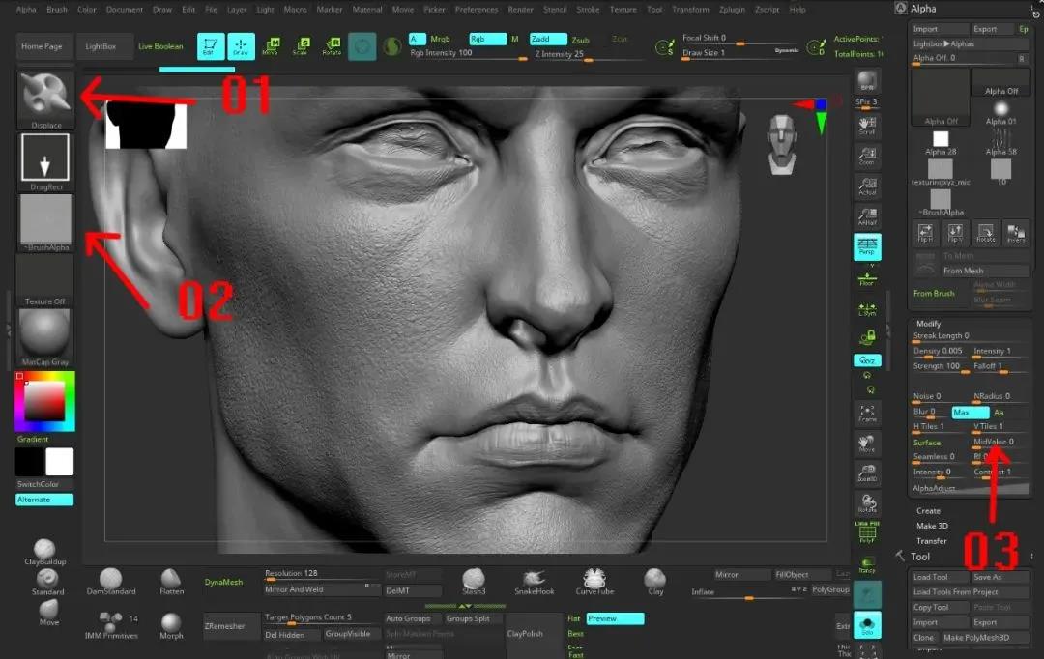Disable the Alternate color toggle

coord(43,500)
